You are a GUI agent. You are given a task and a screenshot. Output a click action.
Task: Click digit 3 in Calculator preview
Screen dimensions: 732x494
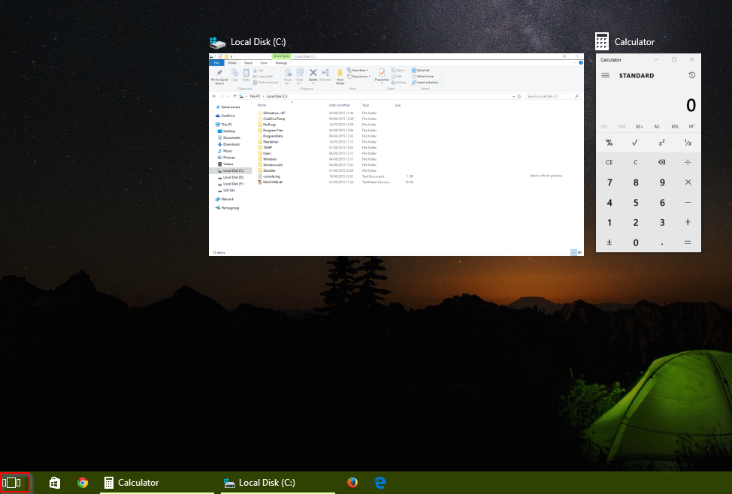click(x=662, y=222)
